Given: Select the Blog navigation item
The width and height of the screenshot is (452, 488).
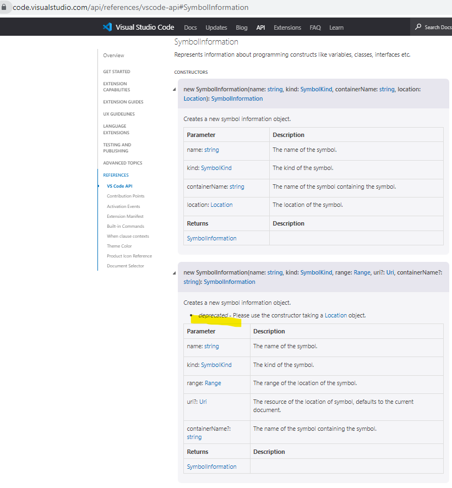Looking at the screenshot, I should point(242,27).
